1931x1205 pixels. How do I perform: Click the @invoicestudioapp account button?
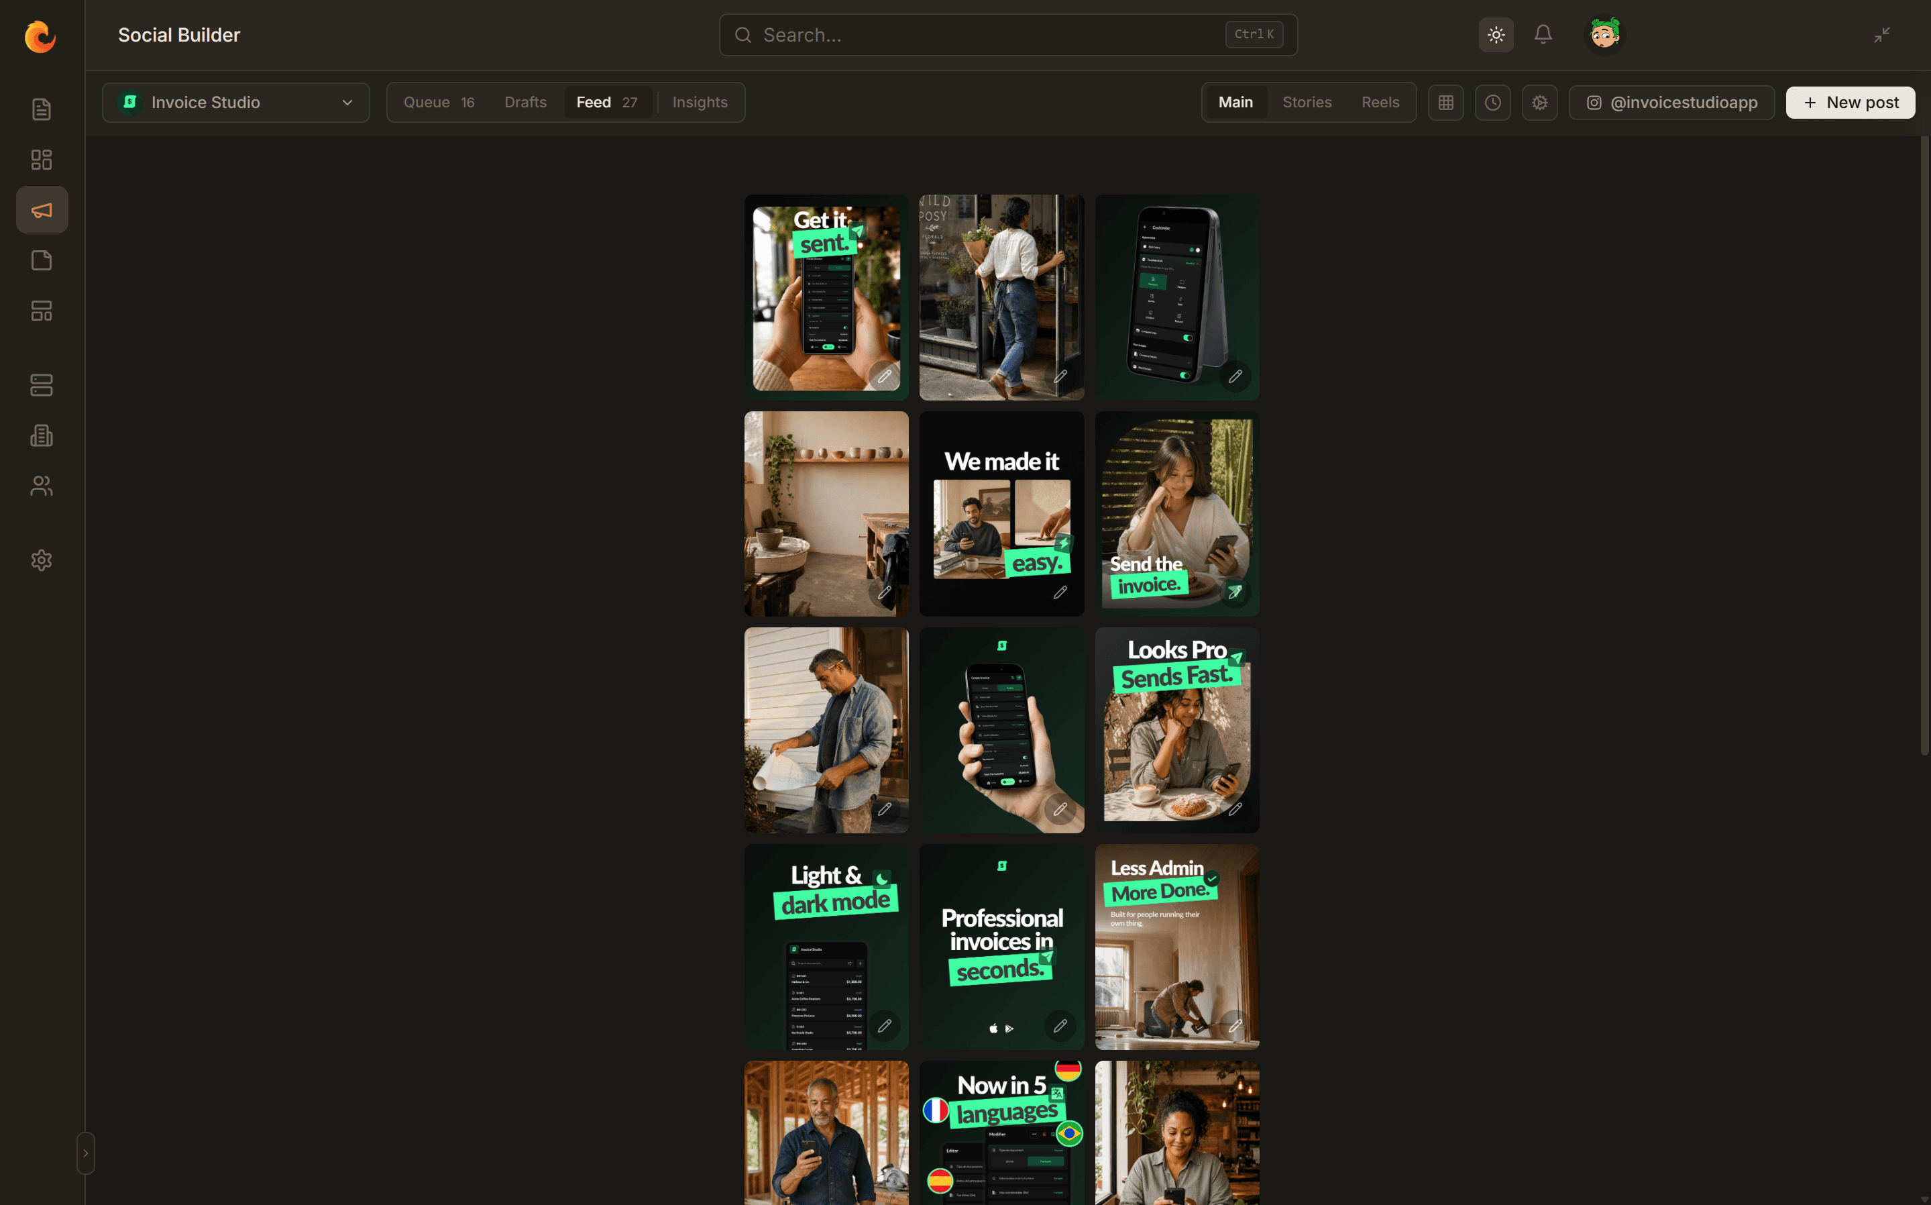1671,103
